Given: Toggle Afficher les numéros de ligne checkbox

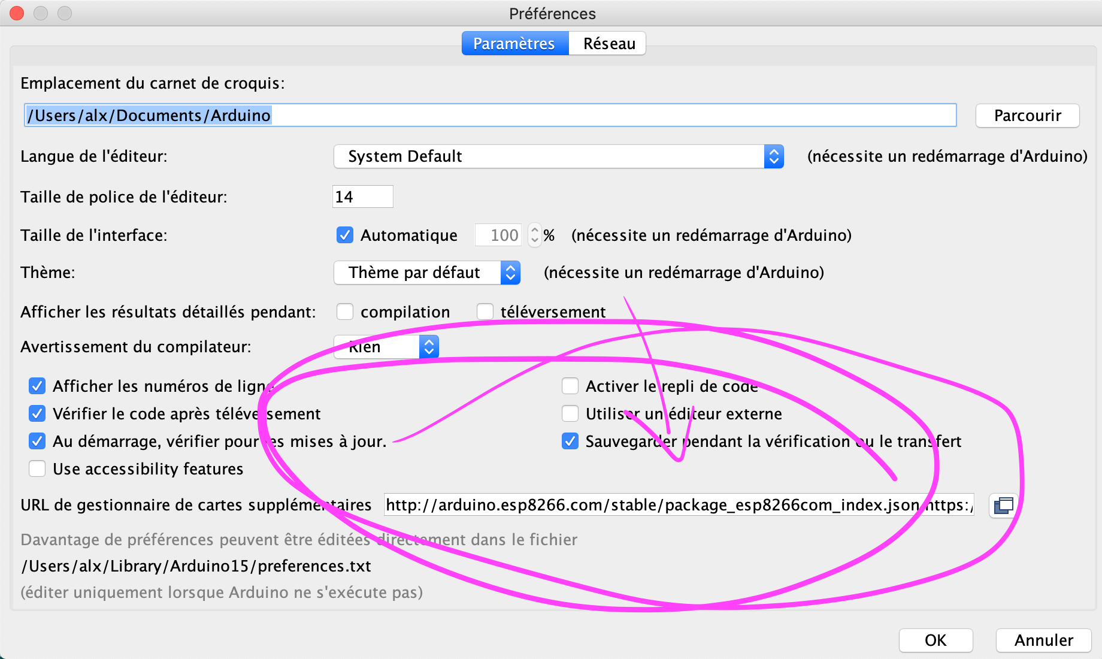Looking at the screenshot, I should 37,386.
